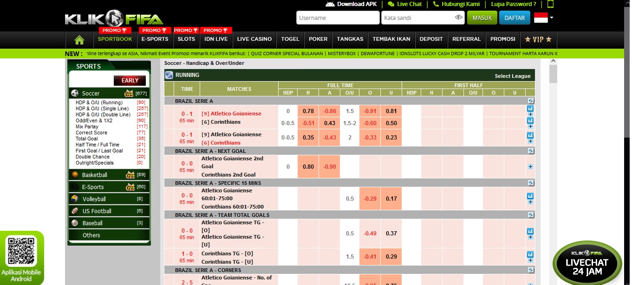Image resolution: width=632 pixels, height=285 pixels.
Task: Refresh the Brazil Serie A Next Goal section
Action: pos(531,151)
